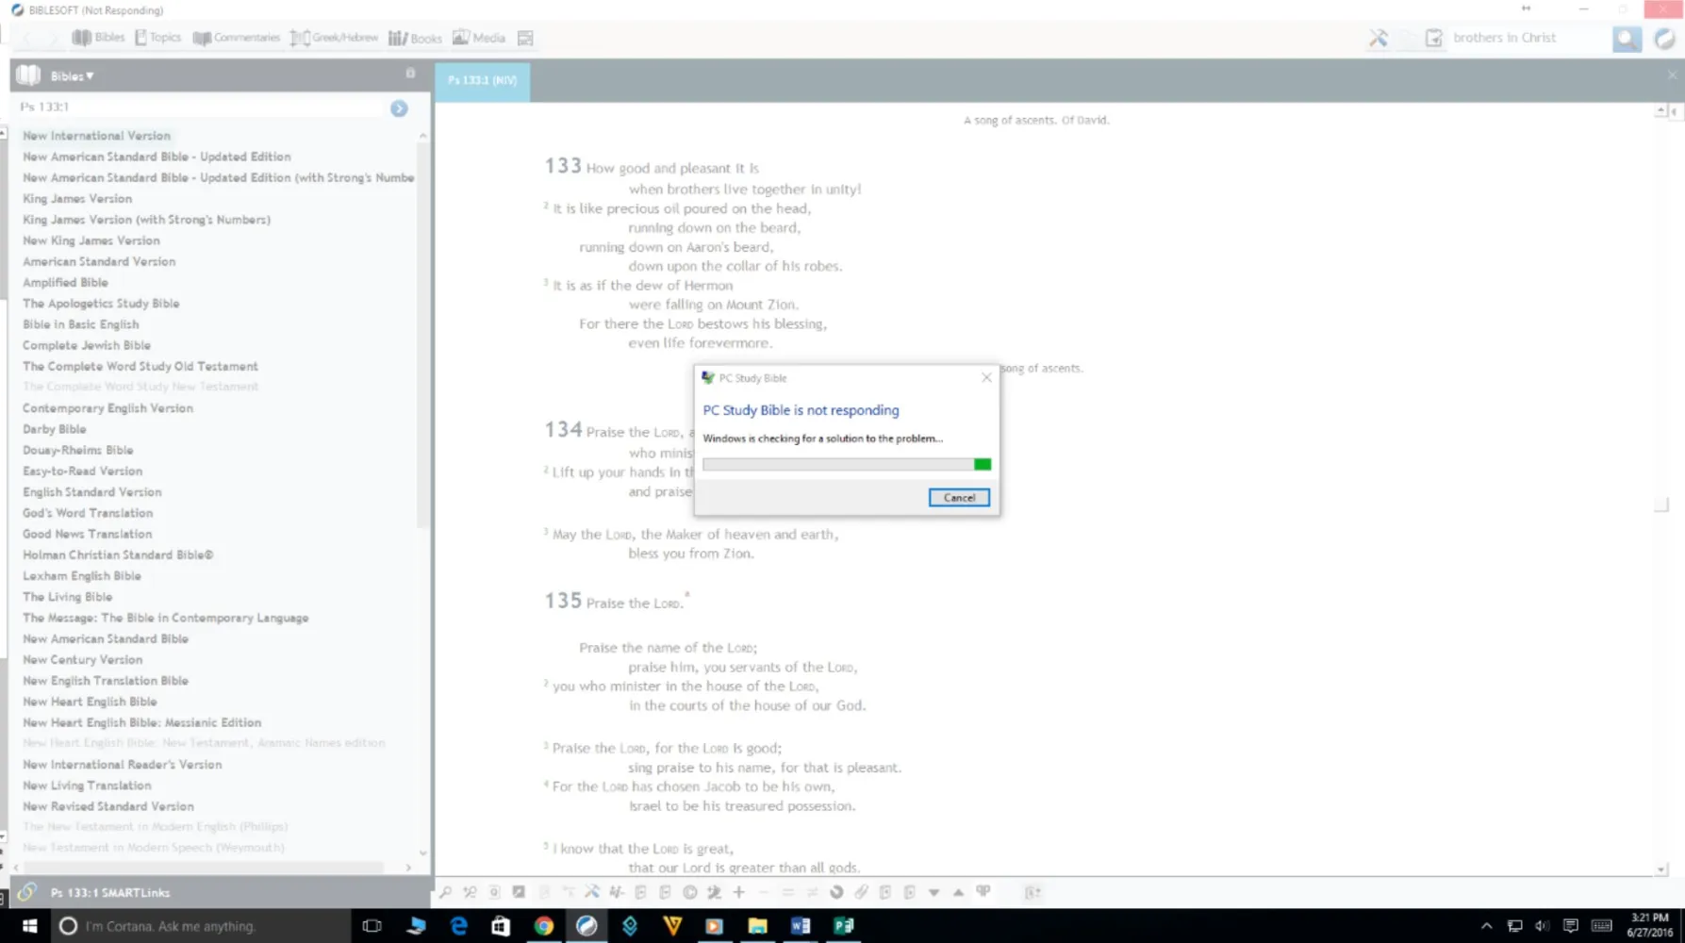Expand the Bibles panel dropdown
The width and height of the screenshot is (1685, 943).
click(x=72, y=75)
